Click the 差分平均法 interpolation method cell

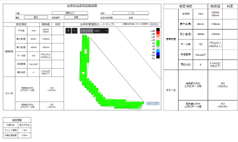coord(24,125)
